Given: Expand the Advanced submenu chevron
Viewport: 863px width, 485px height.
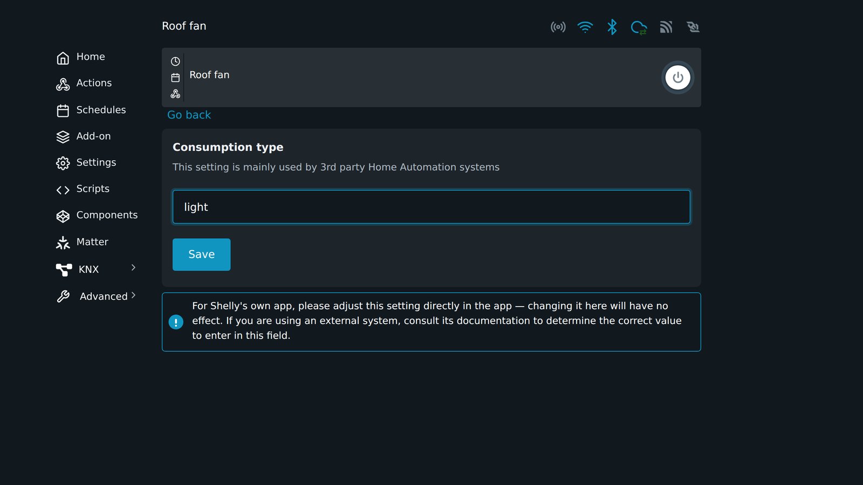Looking at the screenshot, I should 133,295.
